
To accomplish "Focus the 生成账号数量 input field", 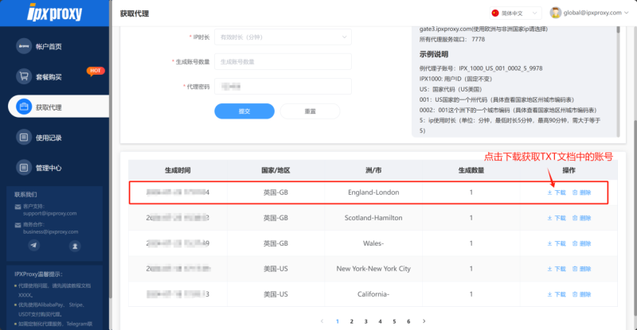I will [x=283, y=62].
